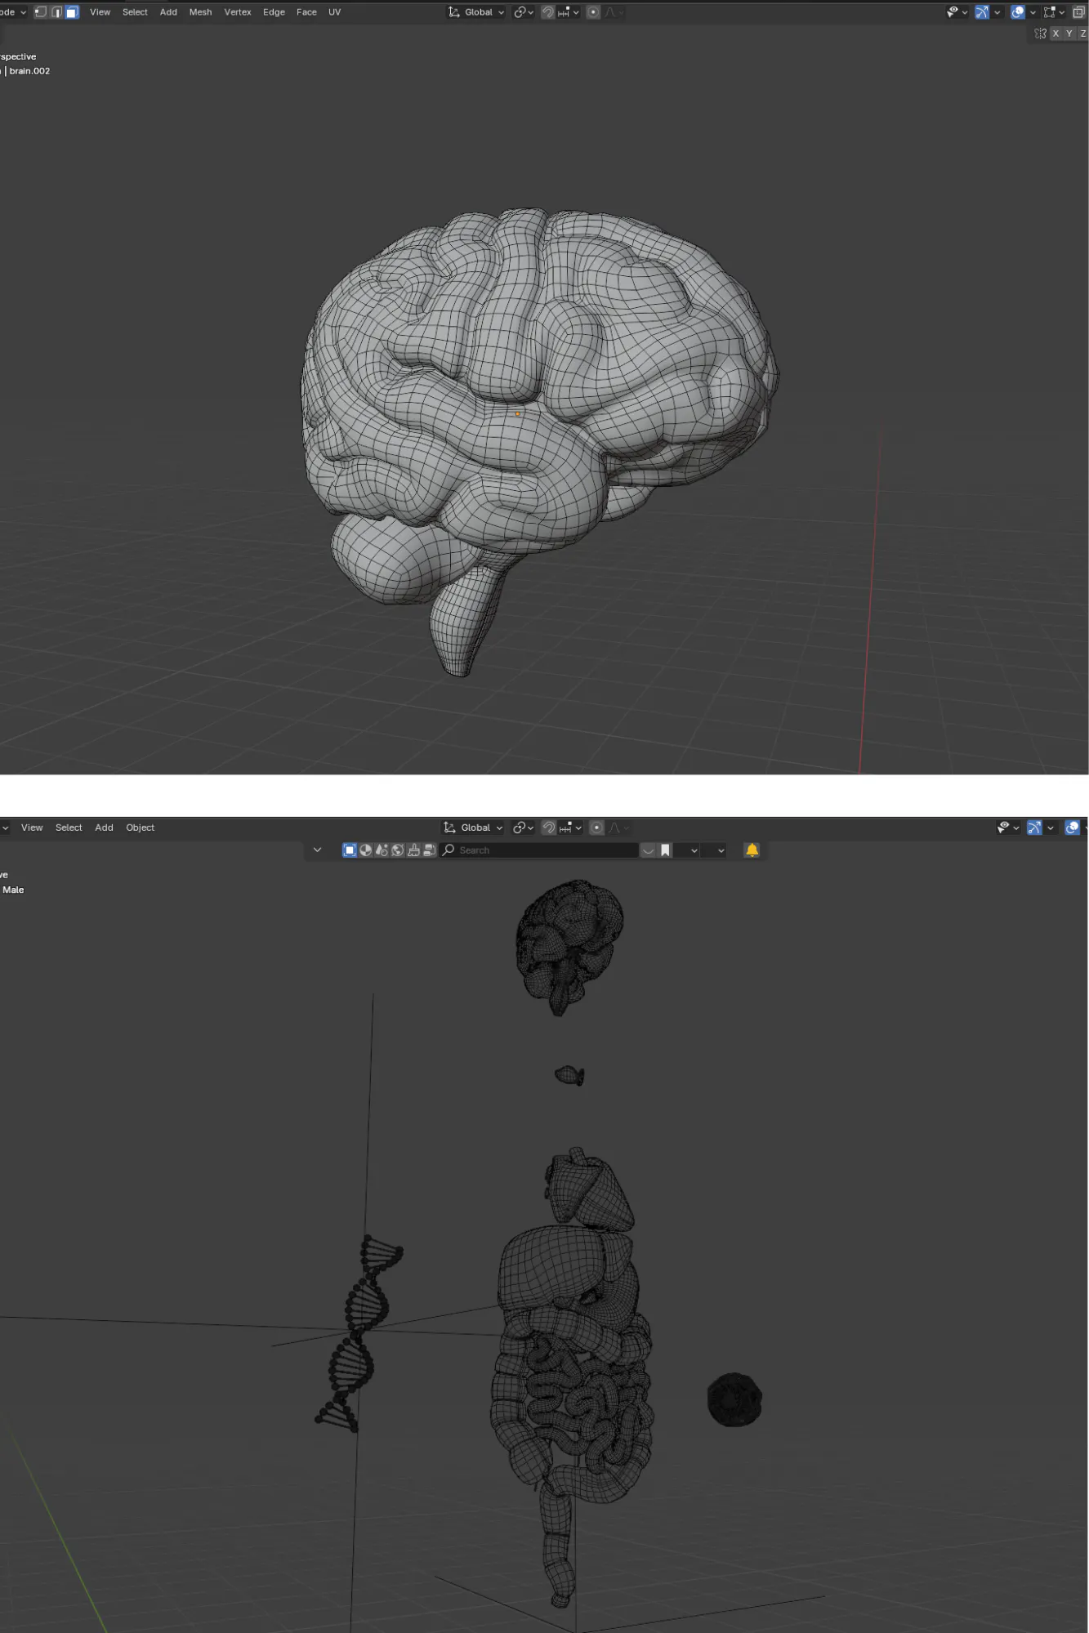1089x1633 pixels.
Task: Click the Male label in bottom viewport
Action: tap(13, 890)
